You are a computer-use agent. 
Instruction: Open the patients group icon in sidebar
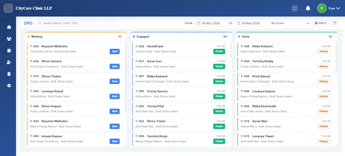point(9,39)
